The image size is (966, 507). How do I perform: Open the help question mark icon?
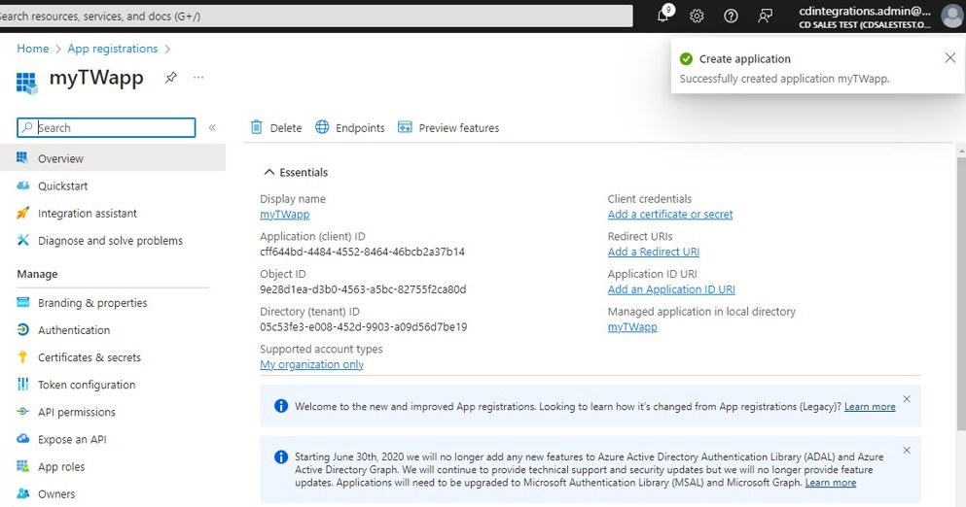pyautogui.click(x=731, y=16)
